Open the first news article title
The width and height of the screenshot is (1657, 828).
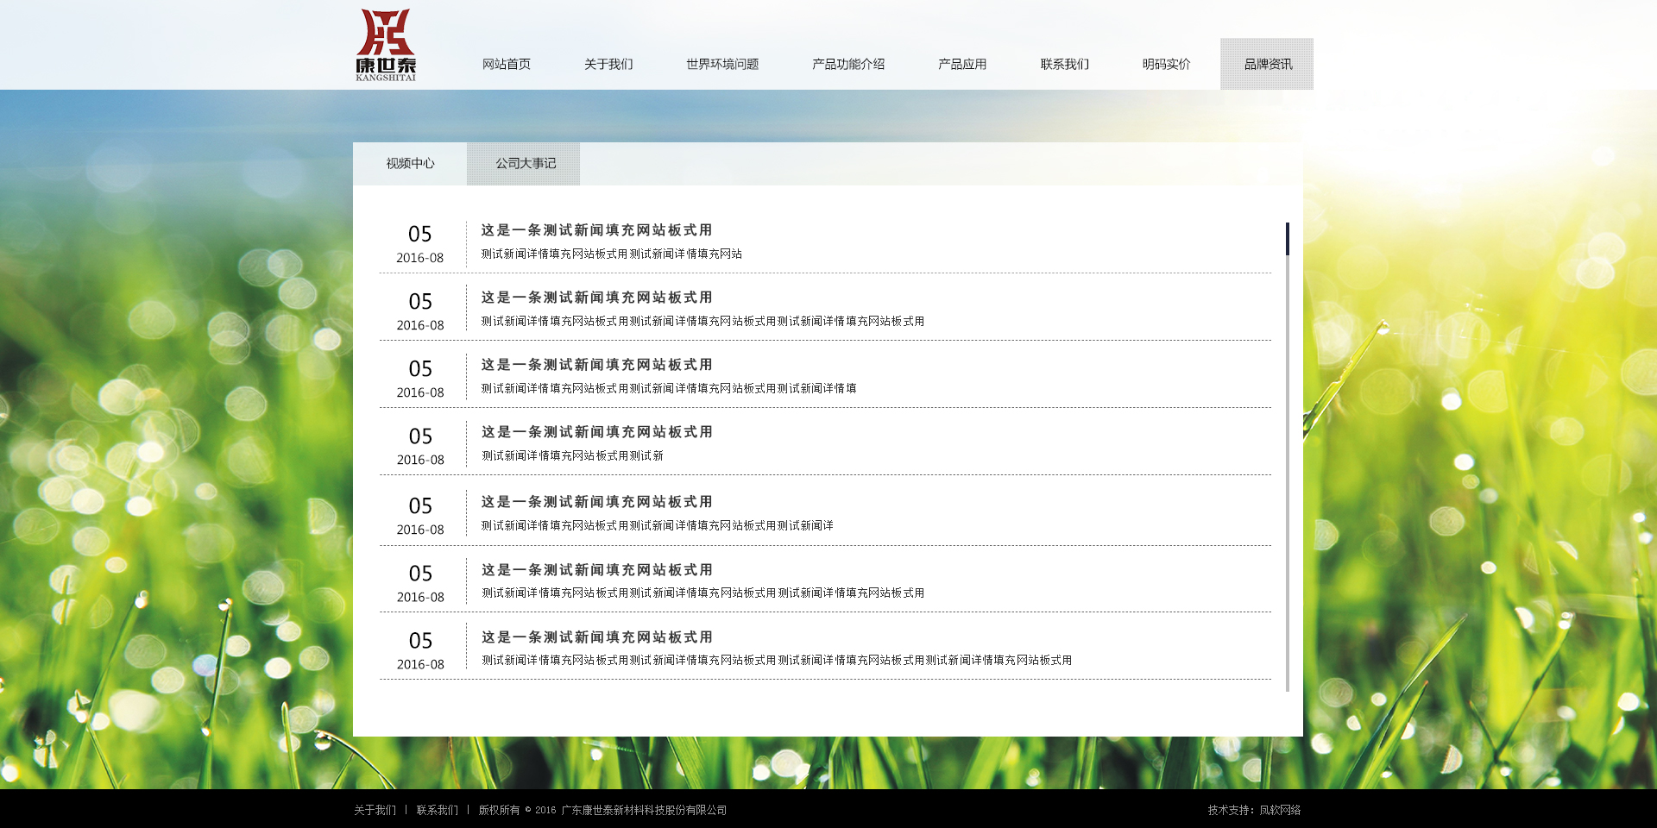(x=596, y=230)
